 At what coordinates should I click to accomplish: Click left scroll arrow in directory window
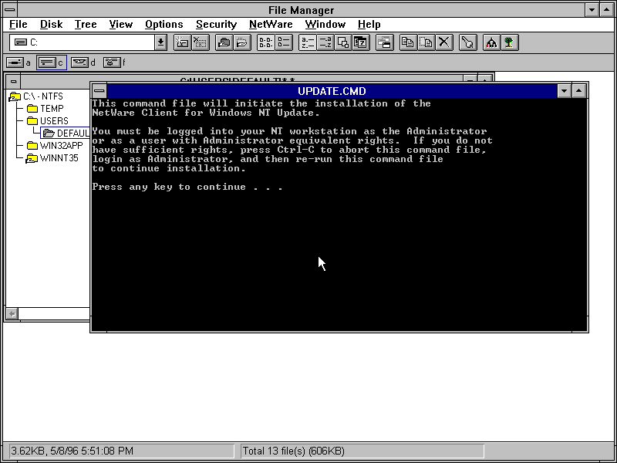point(12,314)
